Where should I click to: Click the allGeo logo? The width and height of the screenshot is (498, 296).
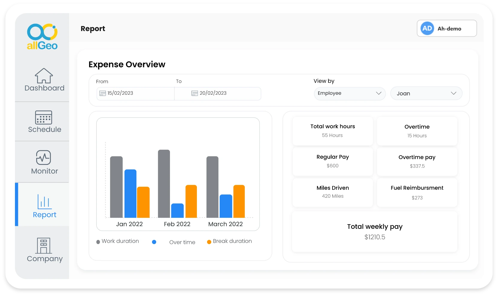42,36
